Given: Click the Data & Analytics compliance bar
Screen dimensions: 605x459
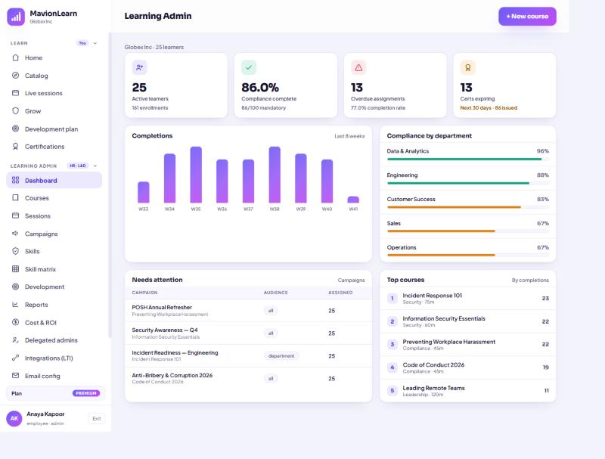Looking at the screenshot, I should click(x=468, y=159).
